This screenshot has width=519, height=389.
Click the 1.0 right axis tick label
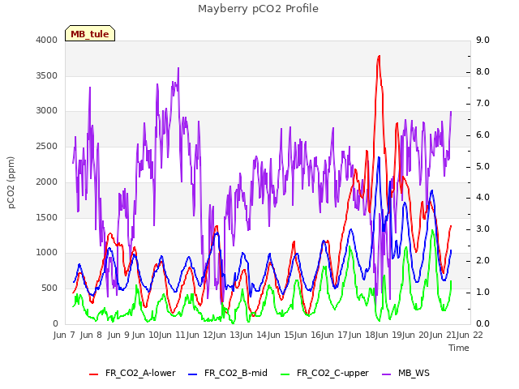pos(483,292)
